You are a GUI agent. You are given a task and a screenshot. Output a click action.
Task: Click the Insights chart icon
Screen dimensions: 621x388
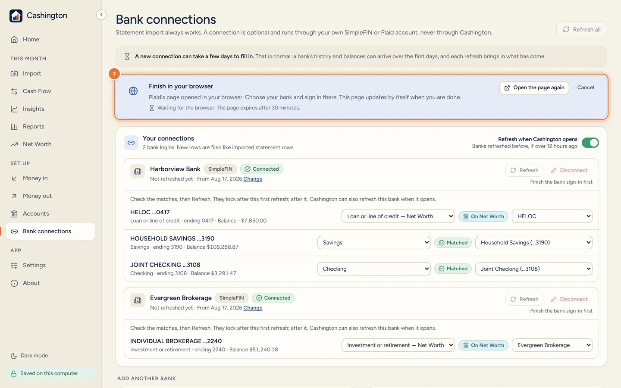[x=14, y=109]
